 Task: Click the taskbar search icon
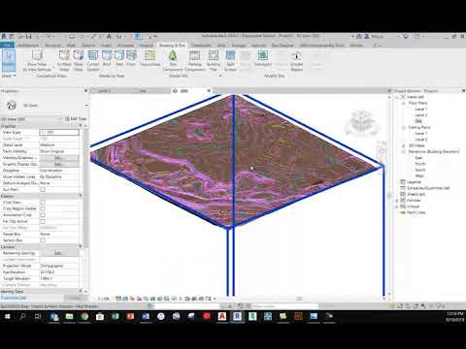22,316
